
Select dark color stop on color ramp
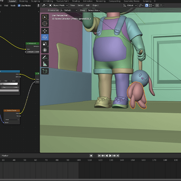tap(3, 84)
